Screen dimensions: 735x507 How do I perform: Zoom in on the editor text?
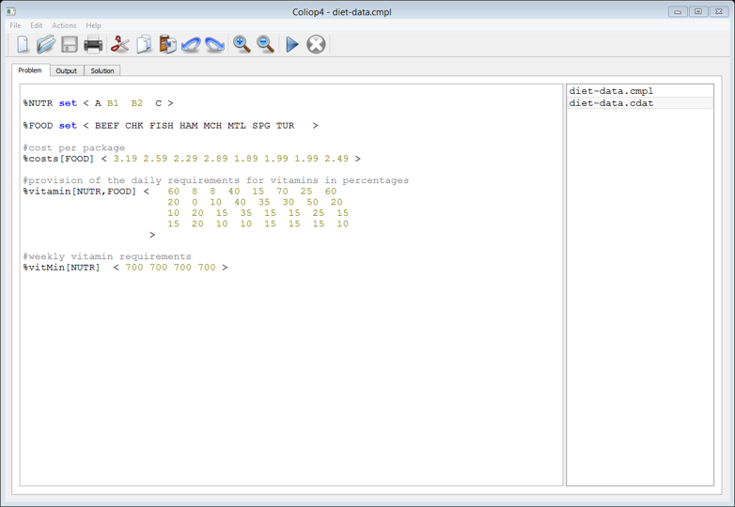tap(242, 44)
